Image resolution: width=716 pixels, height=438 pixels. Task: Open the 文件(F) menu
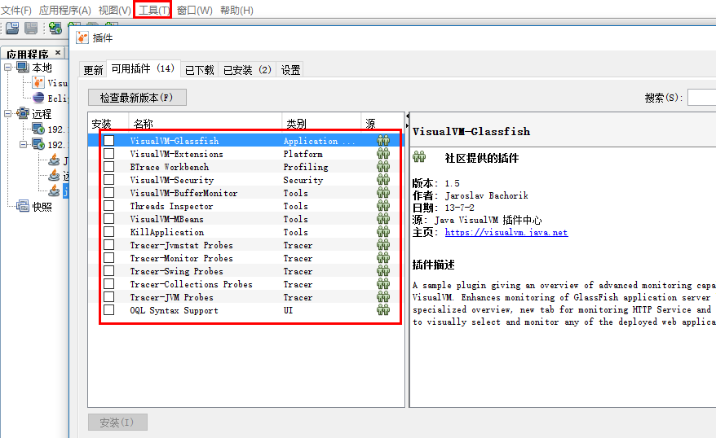point(16,10)
